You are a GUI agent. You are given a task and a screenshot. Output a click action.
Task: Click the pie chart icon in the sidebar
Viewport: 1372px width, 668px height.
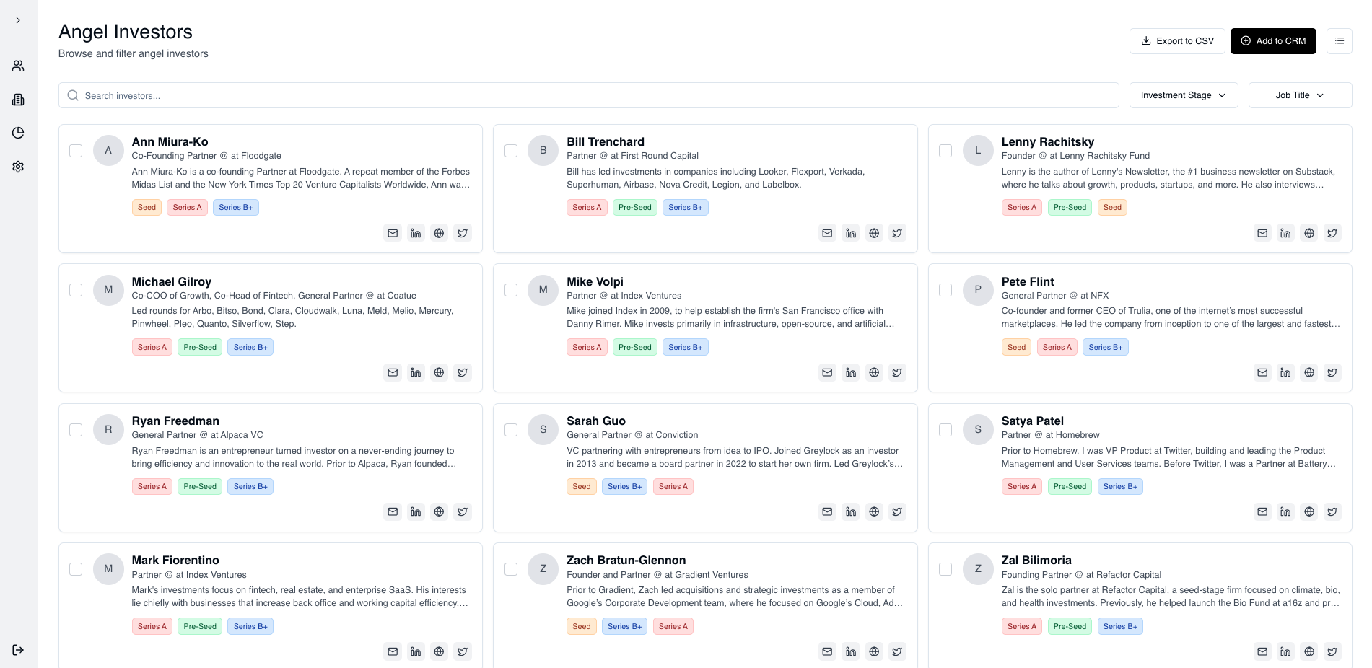tap(18, 133)
